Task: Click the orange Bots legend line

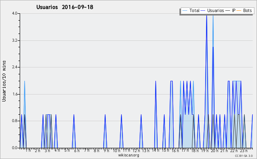Action: click(239, 11)
